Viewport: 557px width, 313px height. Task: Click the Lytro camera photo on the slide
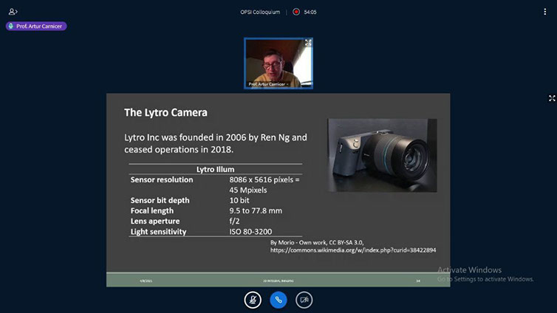click(382, 155)
